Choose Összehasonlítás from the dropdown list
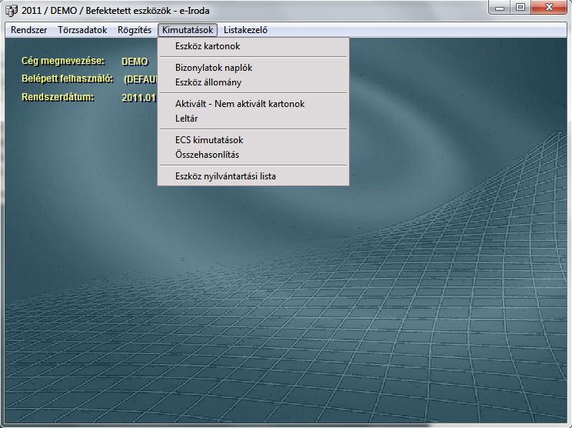The image size is (572, 428). pyautogui.click(x=207, y=155)
